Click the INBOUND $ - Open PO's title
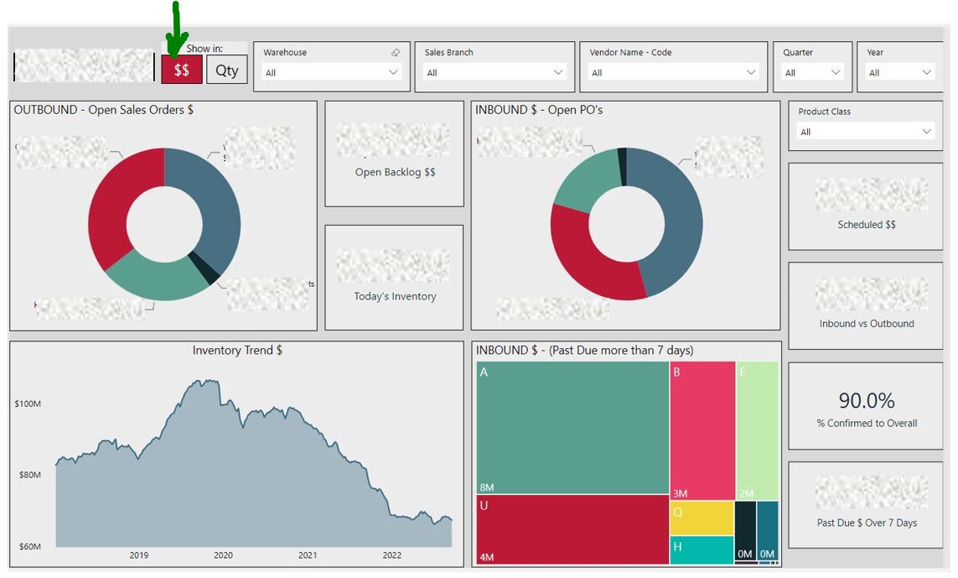 539,110
